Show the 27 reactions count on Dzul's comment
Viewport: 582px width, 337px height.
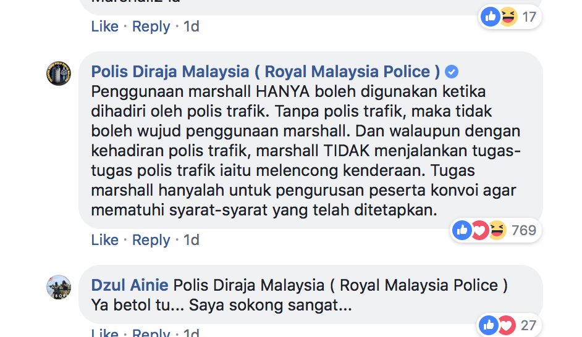(x=528, y=325)
